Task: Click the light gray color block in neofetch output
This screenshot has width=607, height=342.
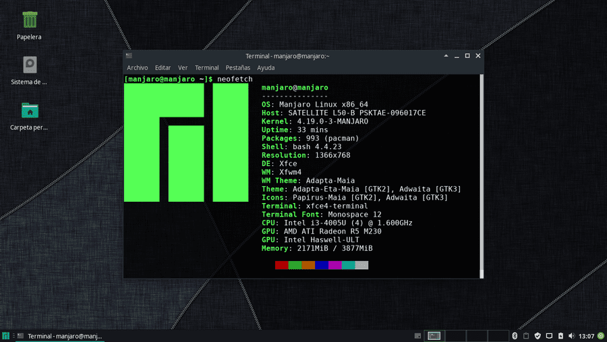Action: pos(362,265)
